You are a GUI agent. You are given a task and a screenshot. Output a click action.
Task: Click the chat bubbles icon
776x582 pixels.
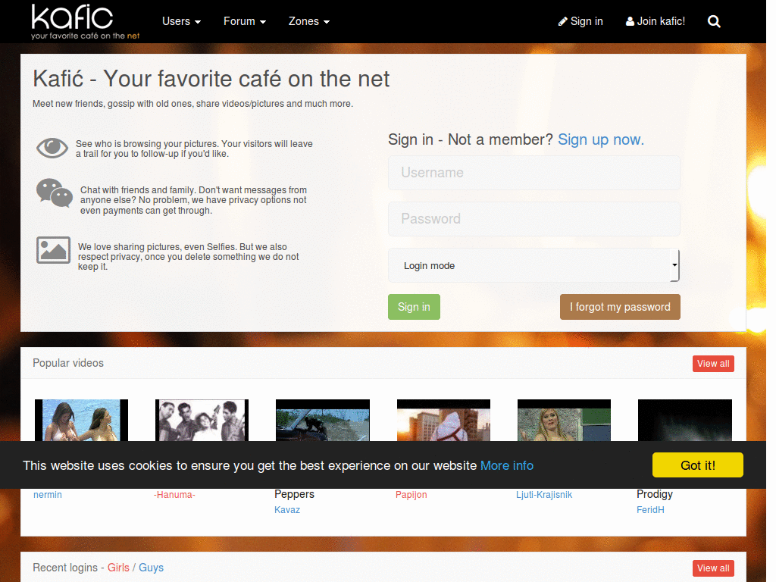point(55,193)
